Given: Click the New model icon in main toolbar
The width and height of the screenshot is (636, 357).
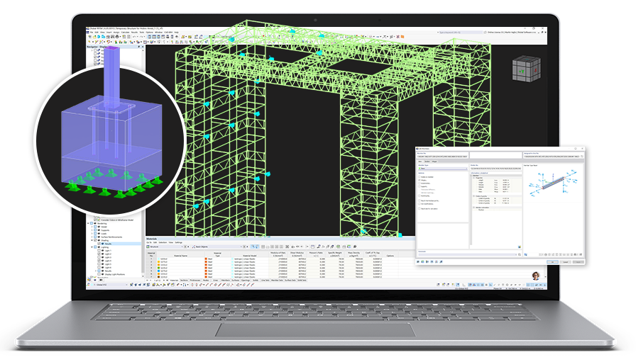Looking at the screenshot, I should click(90, 36).
